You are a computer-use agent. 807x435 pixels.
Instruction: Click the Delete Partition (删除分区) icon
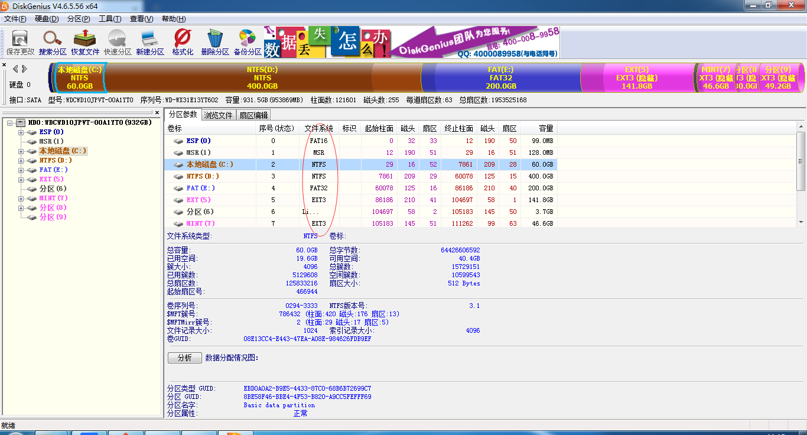(215, 43)
